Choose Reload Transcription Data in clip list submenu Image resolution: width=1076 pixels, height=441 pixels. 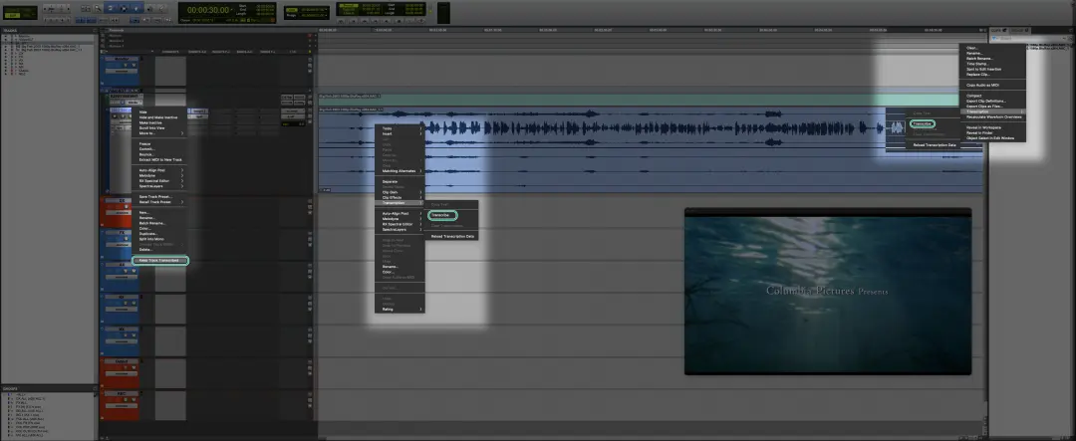[934, 144]
